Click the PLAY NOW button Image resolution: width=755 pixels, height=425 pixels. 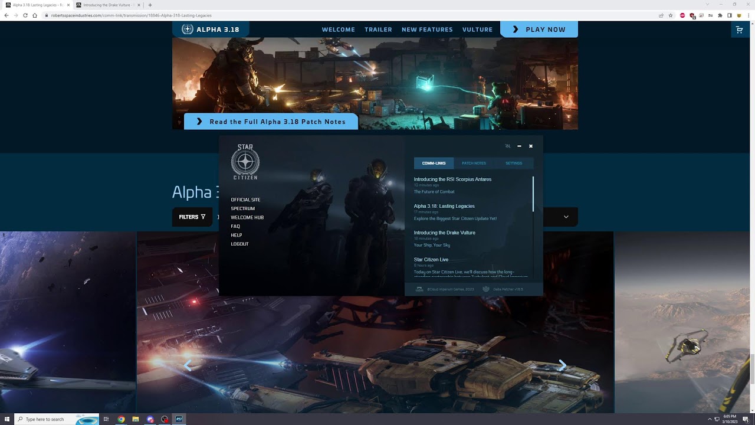click(539, 29)
